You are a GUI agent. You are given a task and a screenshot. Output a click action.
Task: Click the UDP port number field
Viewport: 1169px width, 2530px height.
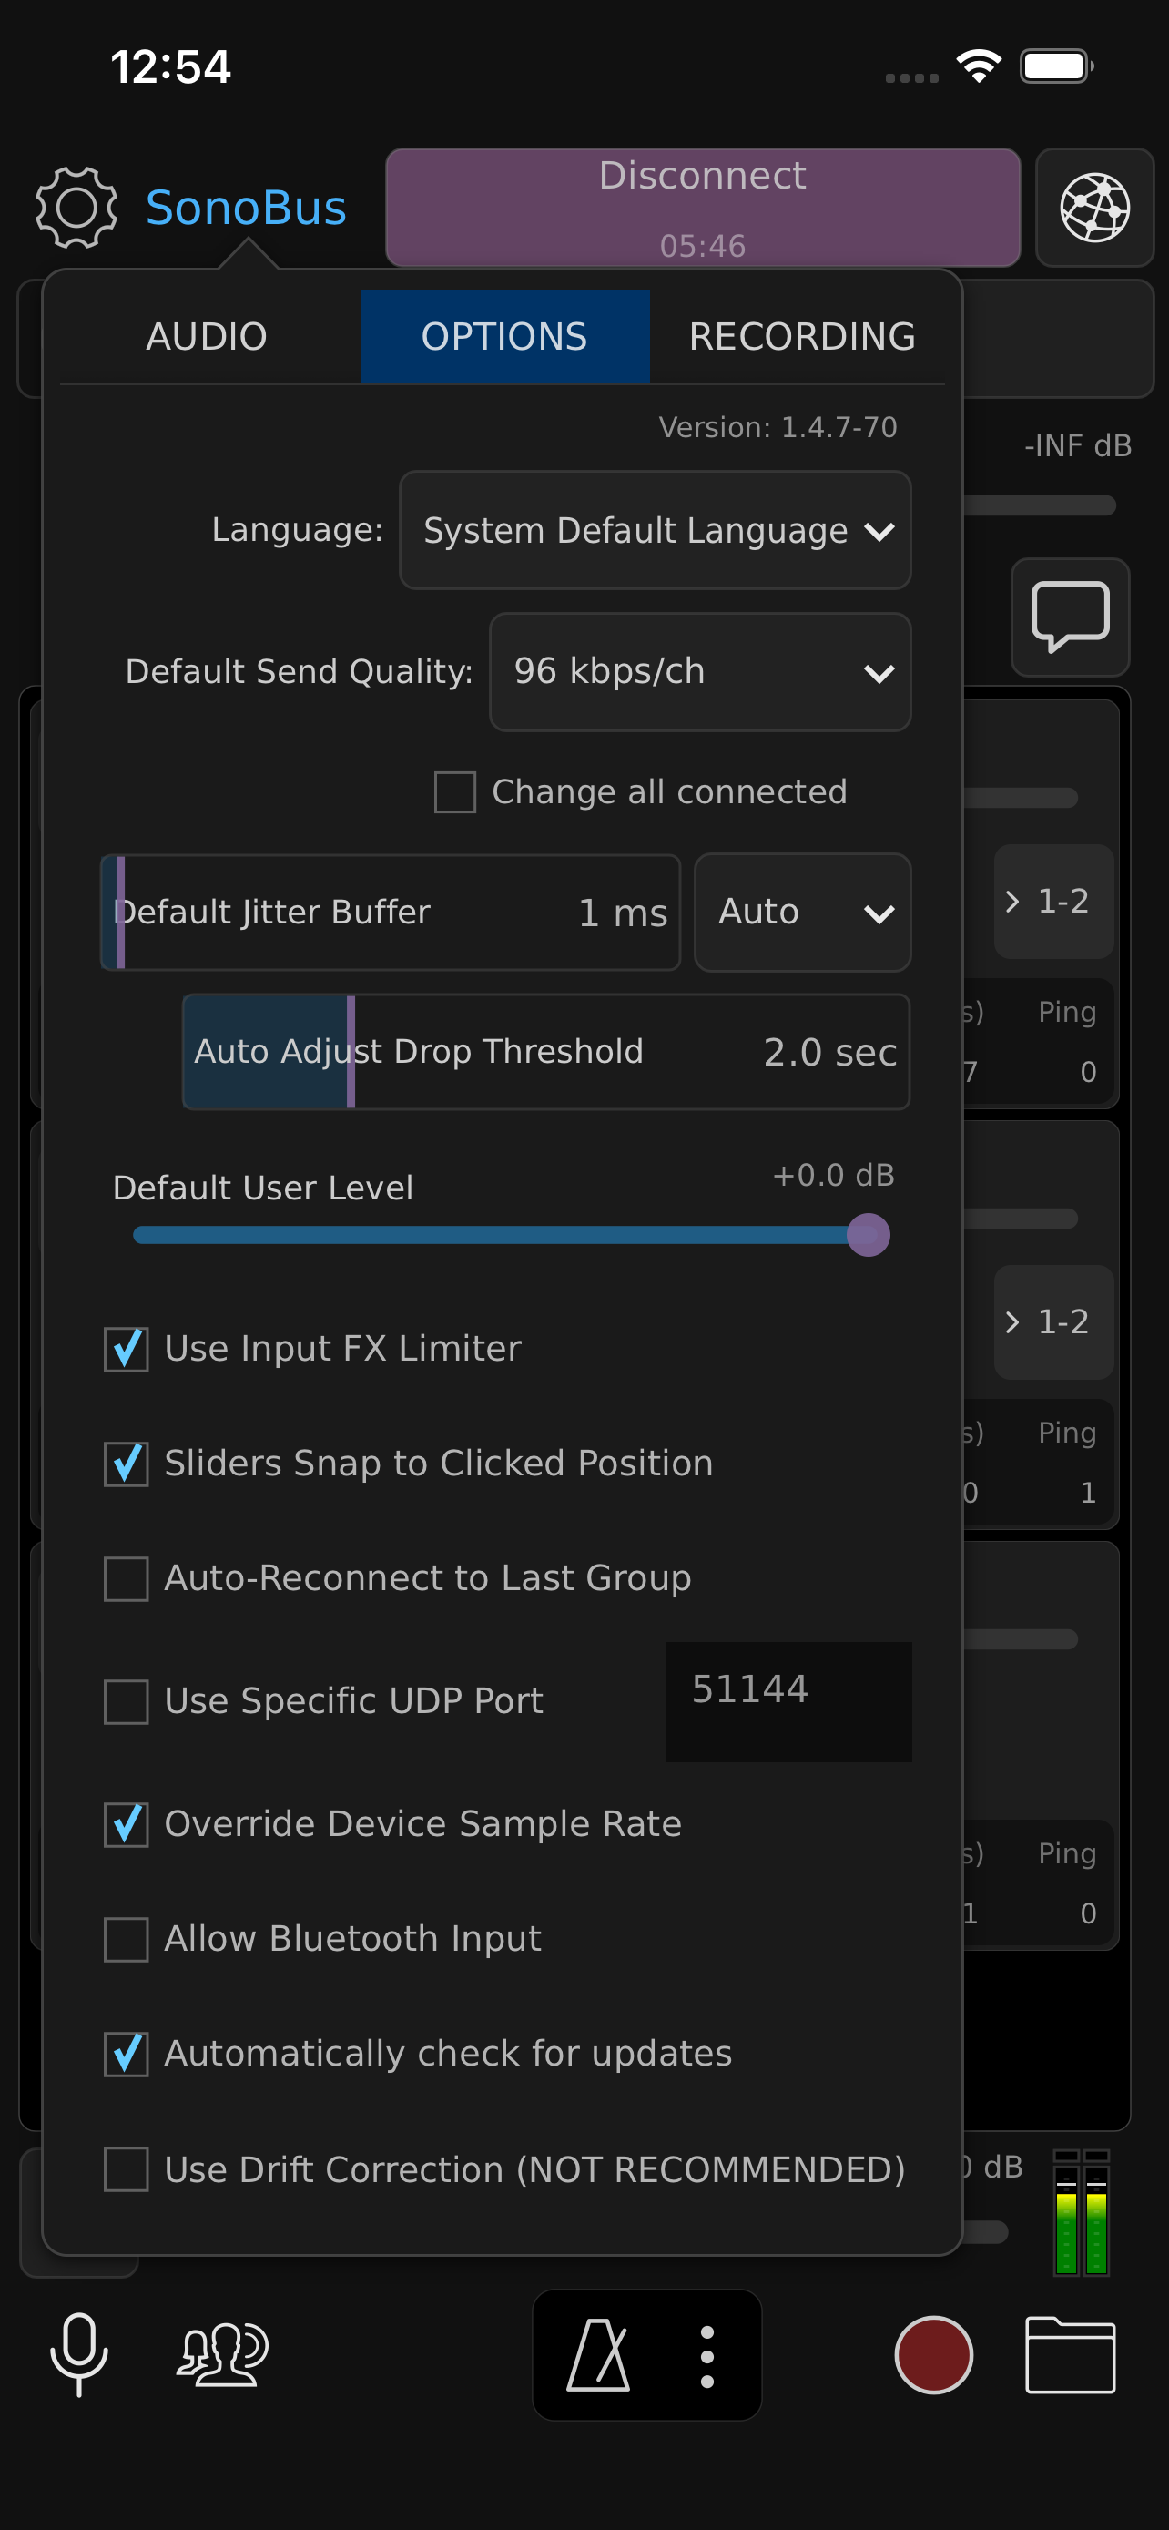tap(788, 1701)
